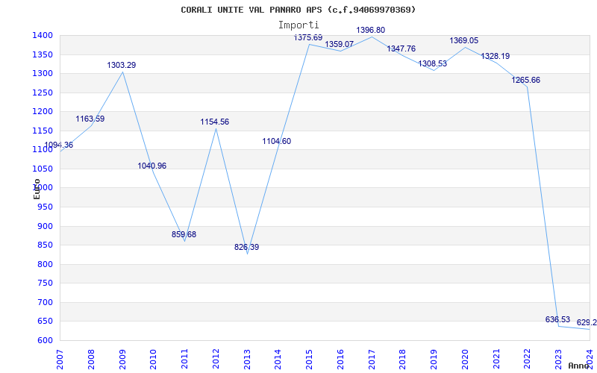Click data label 1328.19
The image size is (597, 373).
[x=495, y=56]
